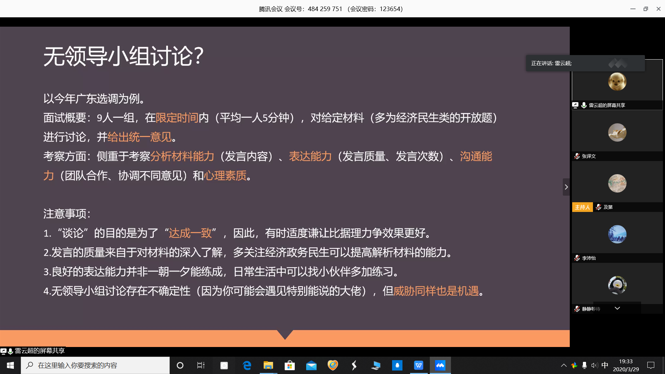The image size is (665, 374).
Task: Click 李沛怡's muted microphone icon
Action: pyautogui.click(x=577, y=258)
